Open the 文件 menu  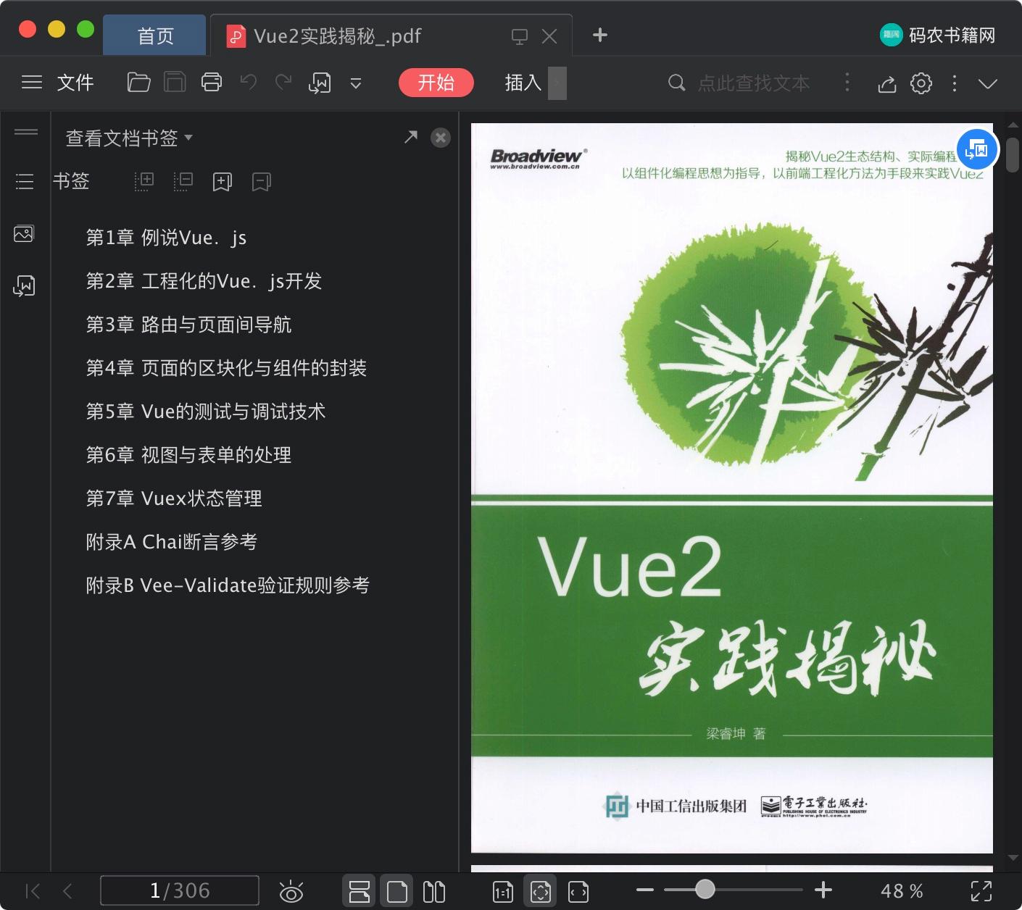coord(75,83)
